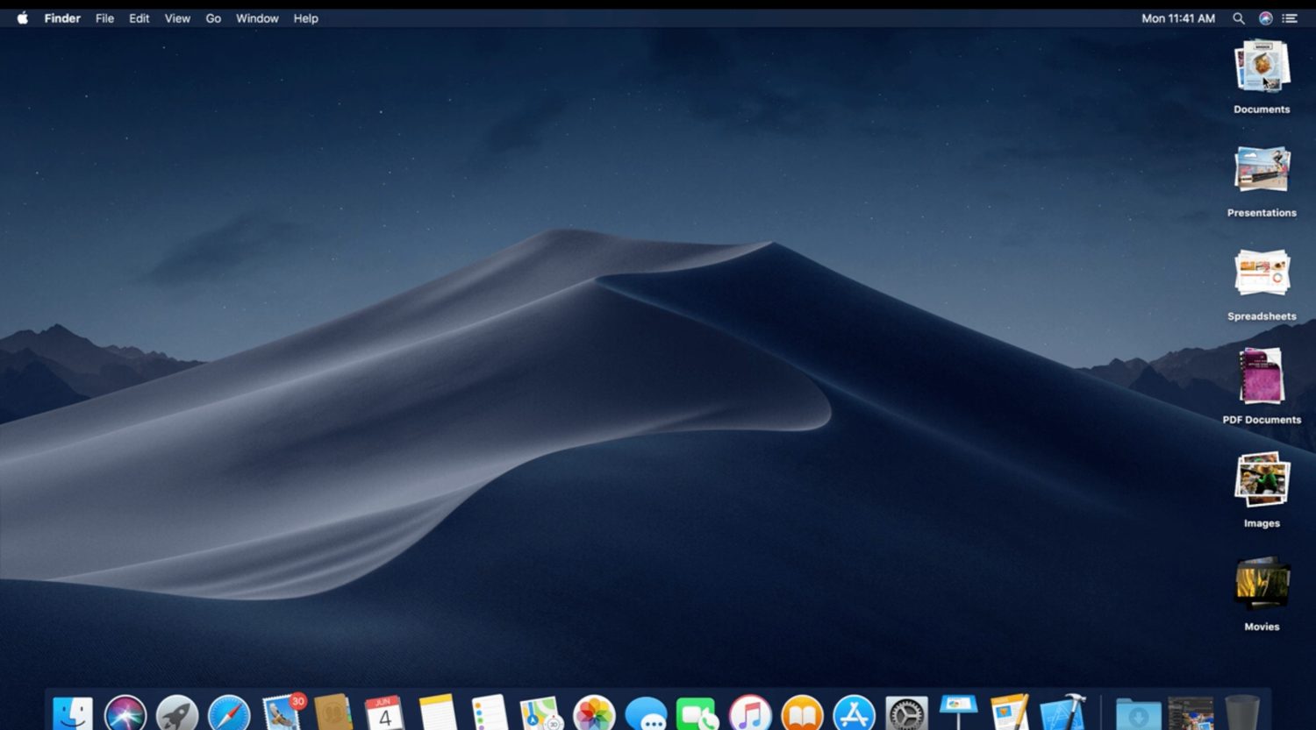The image size is (1316, 730).
Task: Select the "PDF Documents" stack label
Action: click(x=1262, y=420)
